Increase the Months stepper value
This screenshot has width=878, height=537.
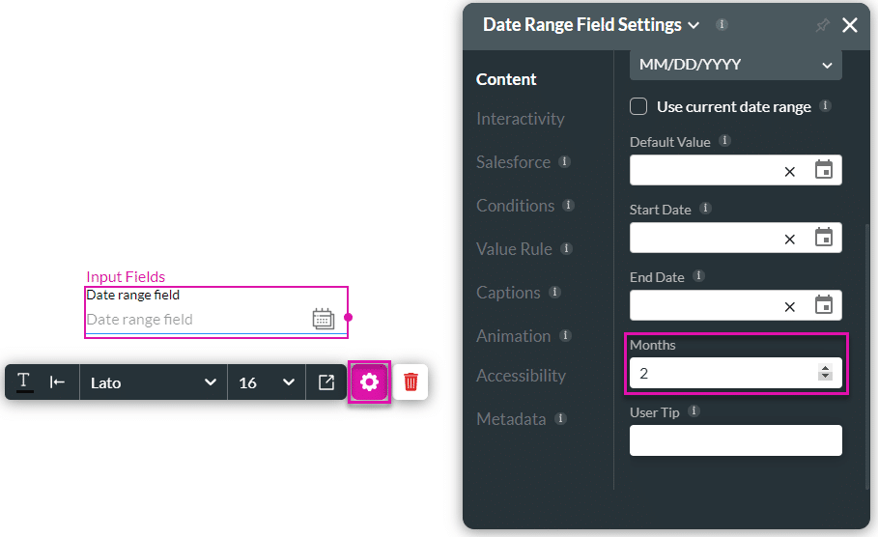(x=825, y=368)
